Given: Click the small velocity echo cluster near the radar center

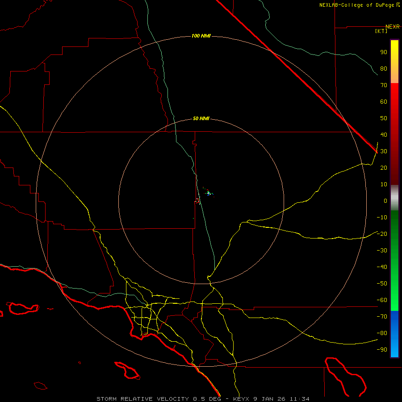Looking at the screenshot, I should (209, 193).
